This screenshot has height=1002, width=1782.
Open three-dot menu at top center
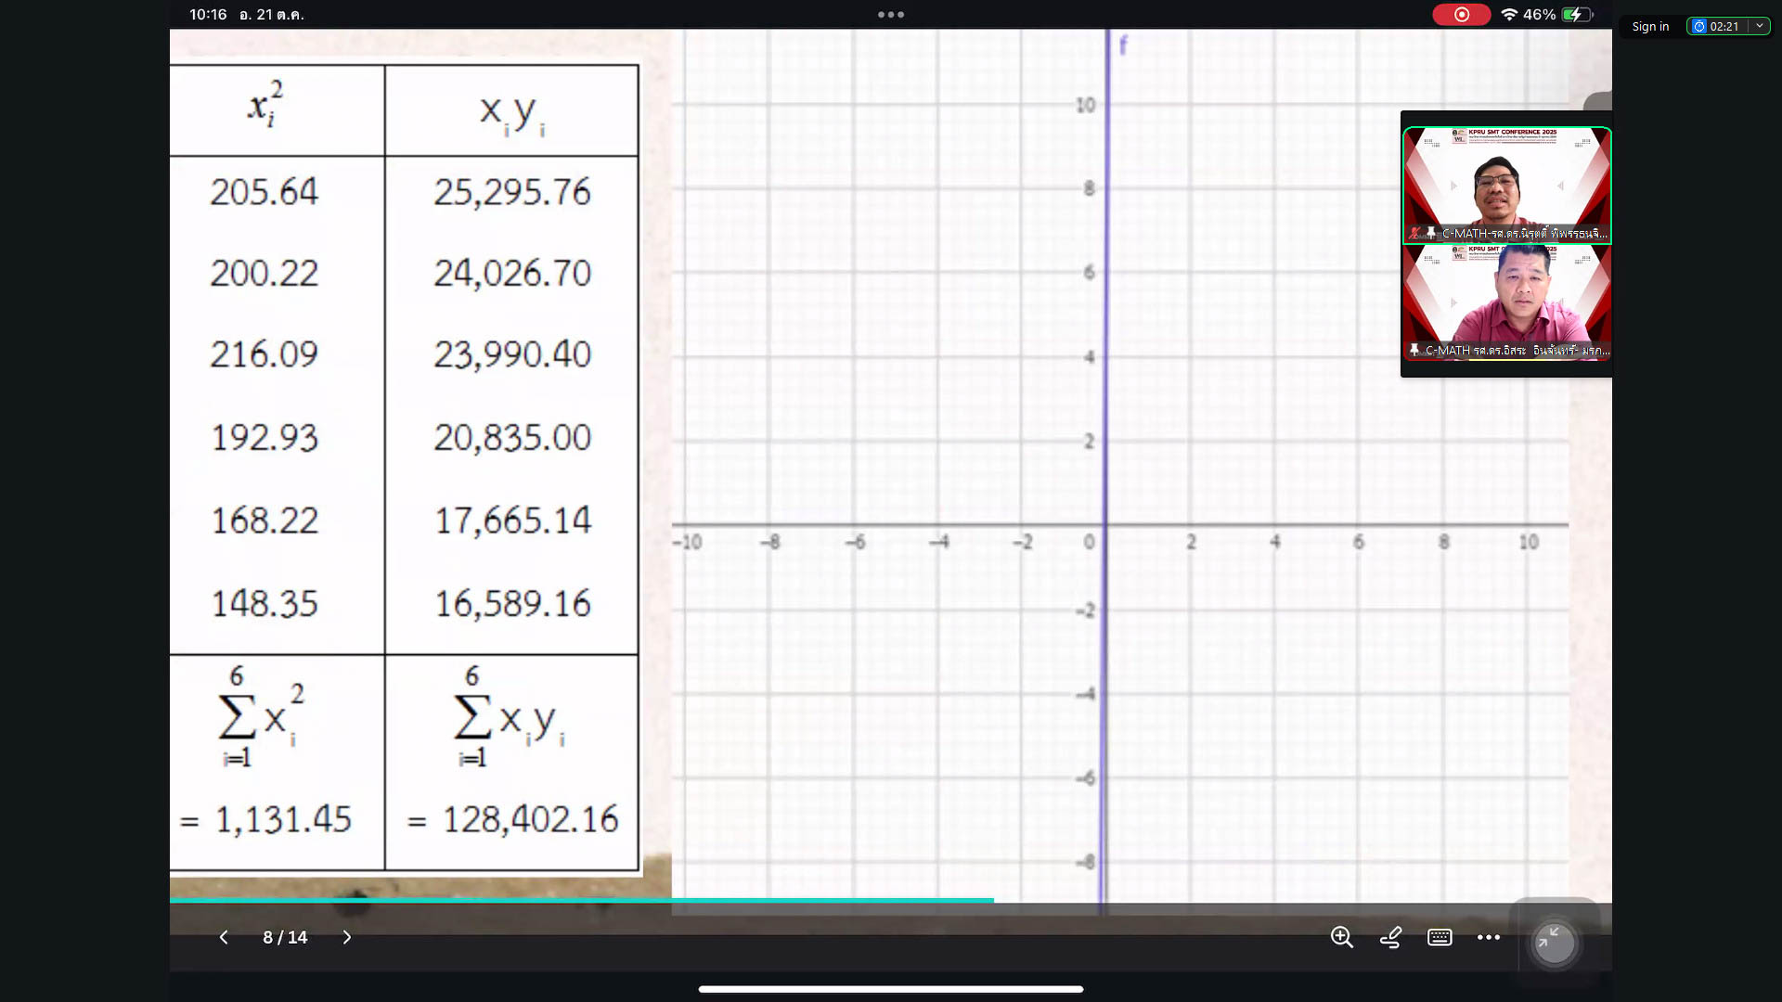tap(890, 15)
